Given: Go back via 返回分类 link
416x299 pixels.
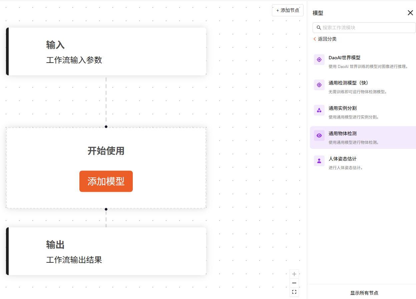Looking at the screenshot, I should [325, 39].
